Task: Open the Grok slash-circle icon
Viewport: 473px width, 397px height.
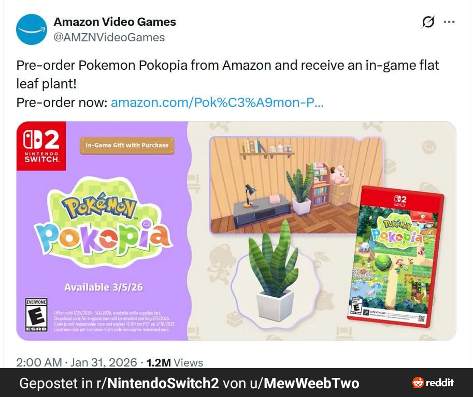Action: coord(428,22)
